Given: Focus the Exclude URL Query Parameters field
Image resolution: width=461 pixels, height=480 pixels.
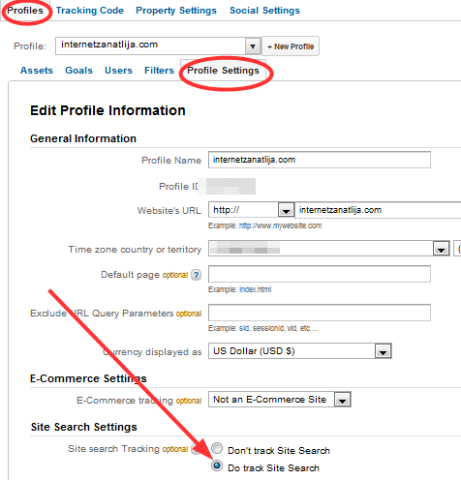Looking at the screenshot, I should pyautogui.click(x=320, y=313).
